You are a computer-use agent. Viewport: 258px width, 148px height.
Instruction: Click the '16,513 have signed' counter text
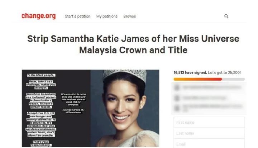tap(190, 72)
